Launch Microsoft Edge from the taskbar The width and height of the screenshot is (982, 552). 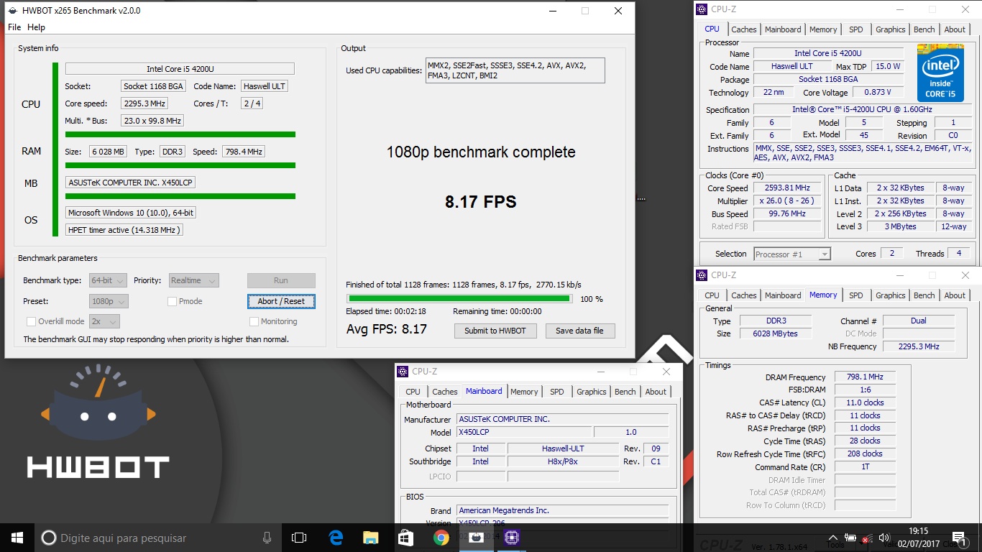click(336, 538)
